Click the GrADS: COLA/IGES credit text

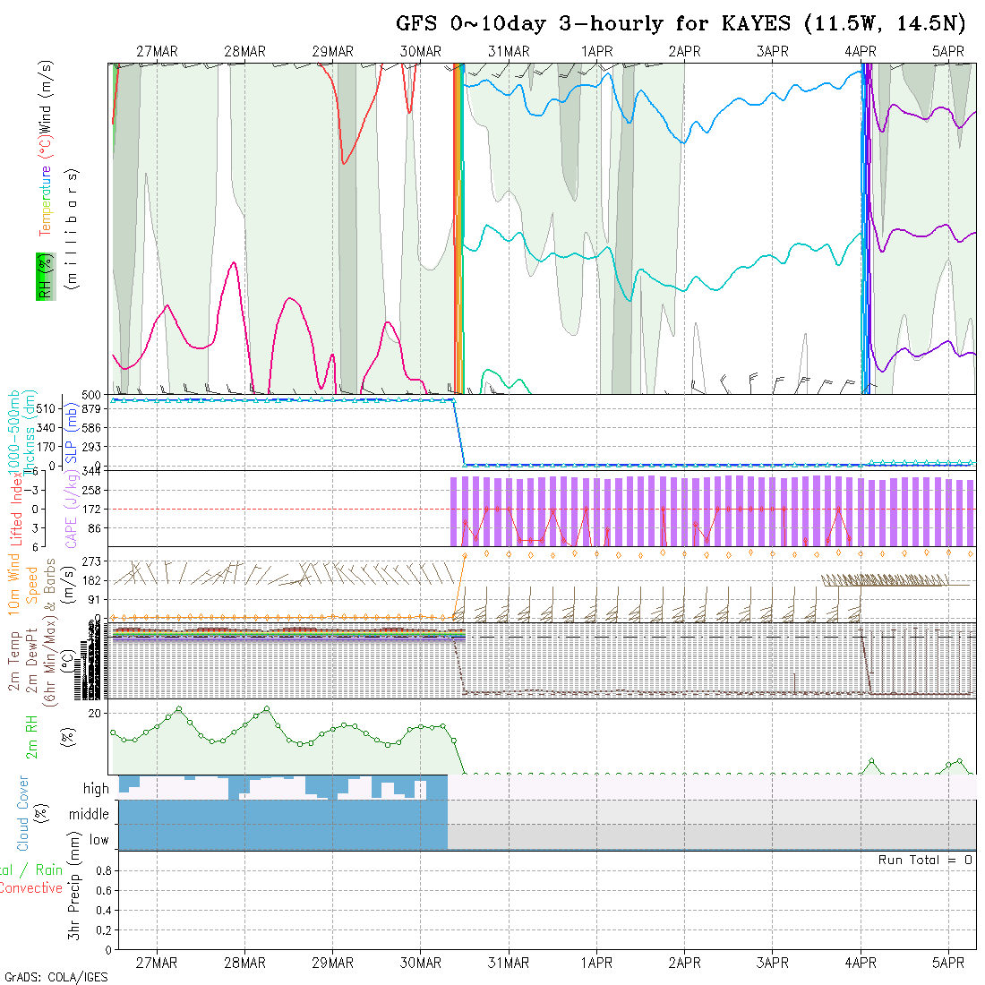click(56, 977)
